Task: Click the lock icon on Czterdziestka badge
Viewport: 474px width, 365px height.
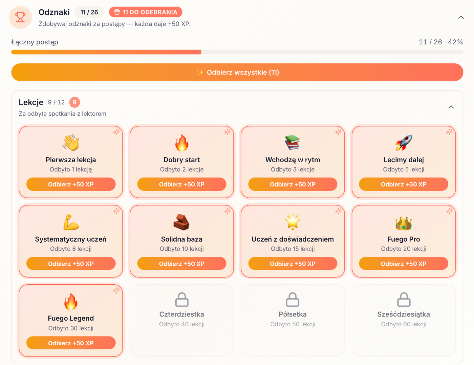Action: pyautogui.click(x=182, y=300)
